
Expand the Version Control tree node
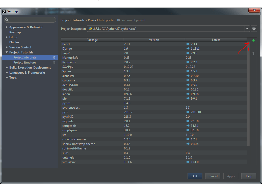[7, 47]
